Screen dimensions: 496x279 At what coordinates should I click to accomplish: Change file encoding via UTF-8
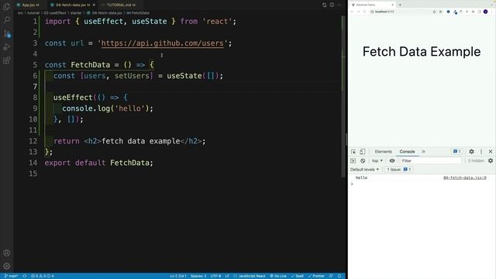[x=215, y=276]
